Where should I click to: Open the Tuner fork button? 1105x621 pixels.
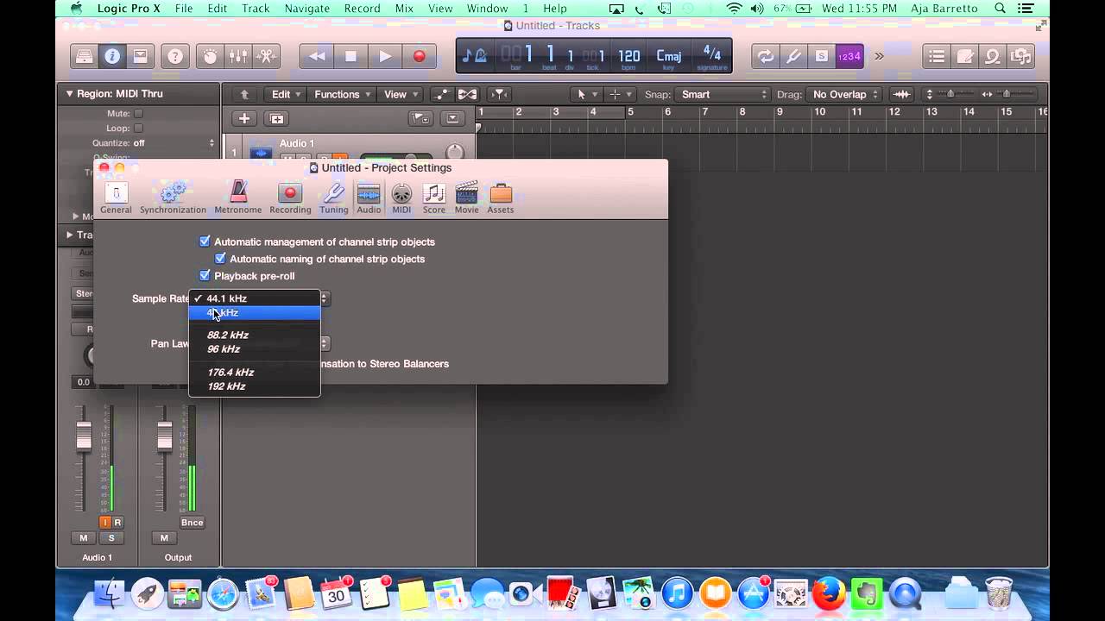pyautogui.click(x=793, y=56)
